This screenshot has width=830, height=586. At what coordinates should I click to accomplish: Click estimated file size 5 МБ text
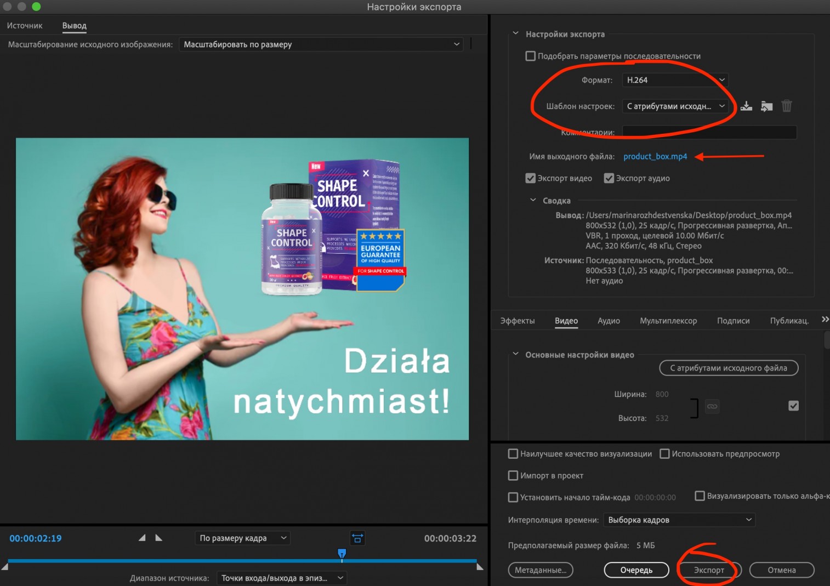[x=646, y=545]
